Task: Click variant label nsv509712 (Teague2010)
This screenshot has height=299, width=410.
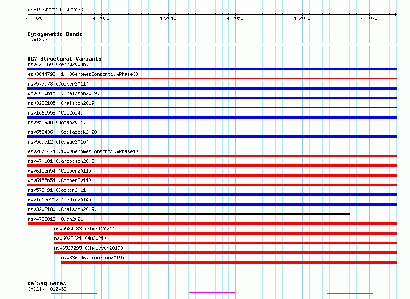Action: coord(58,142)
